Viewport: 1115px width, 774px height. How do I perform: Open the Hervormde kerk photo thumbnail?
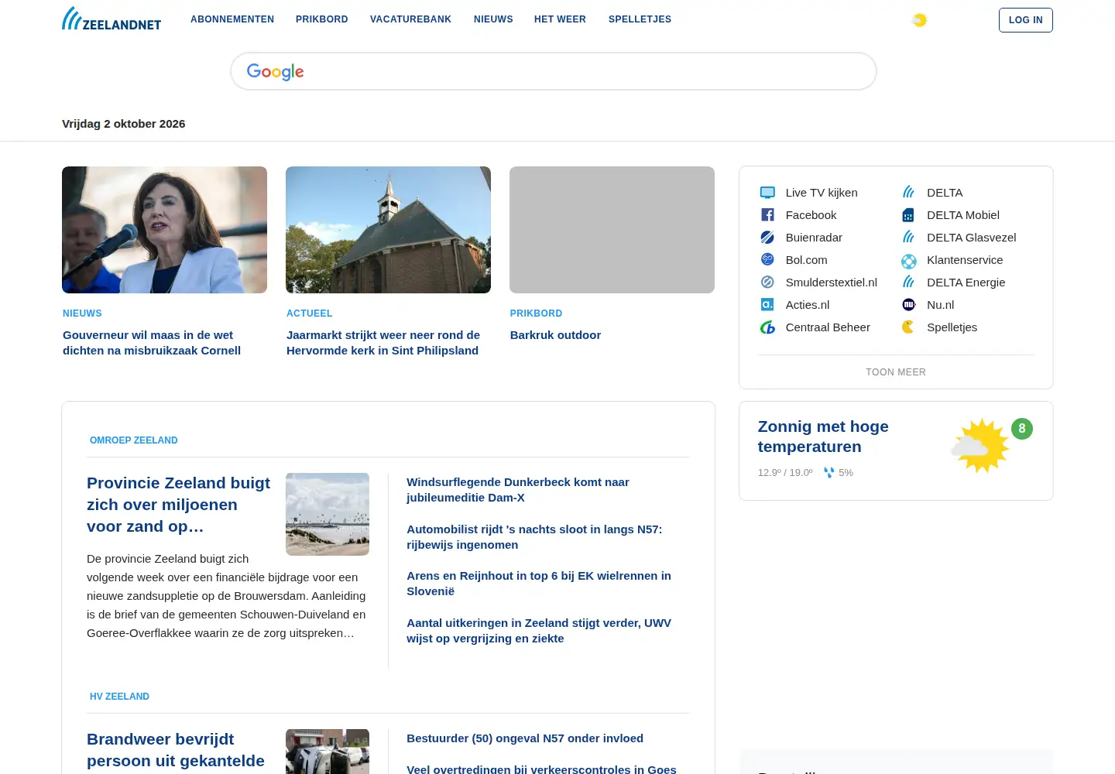[x=388, y=230]
